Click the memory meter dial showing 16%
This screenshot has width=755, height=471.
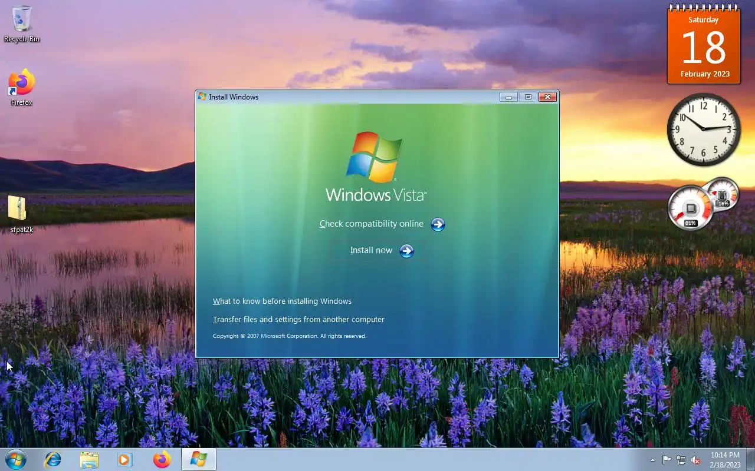coord(723,194)
